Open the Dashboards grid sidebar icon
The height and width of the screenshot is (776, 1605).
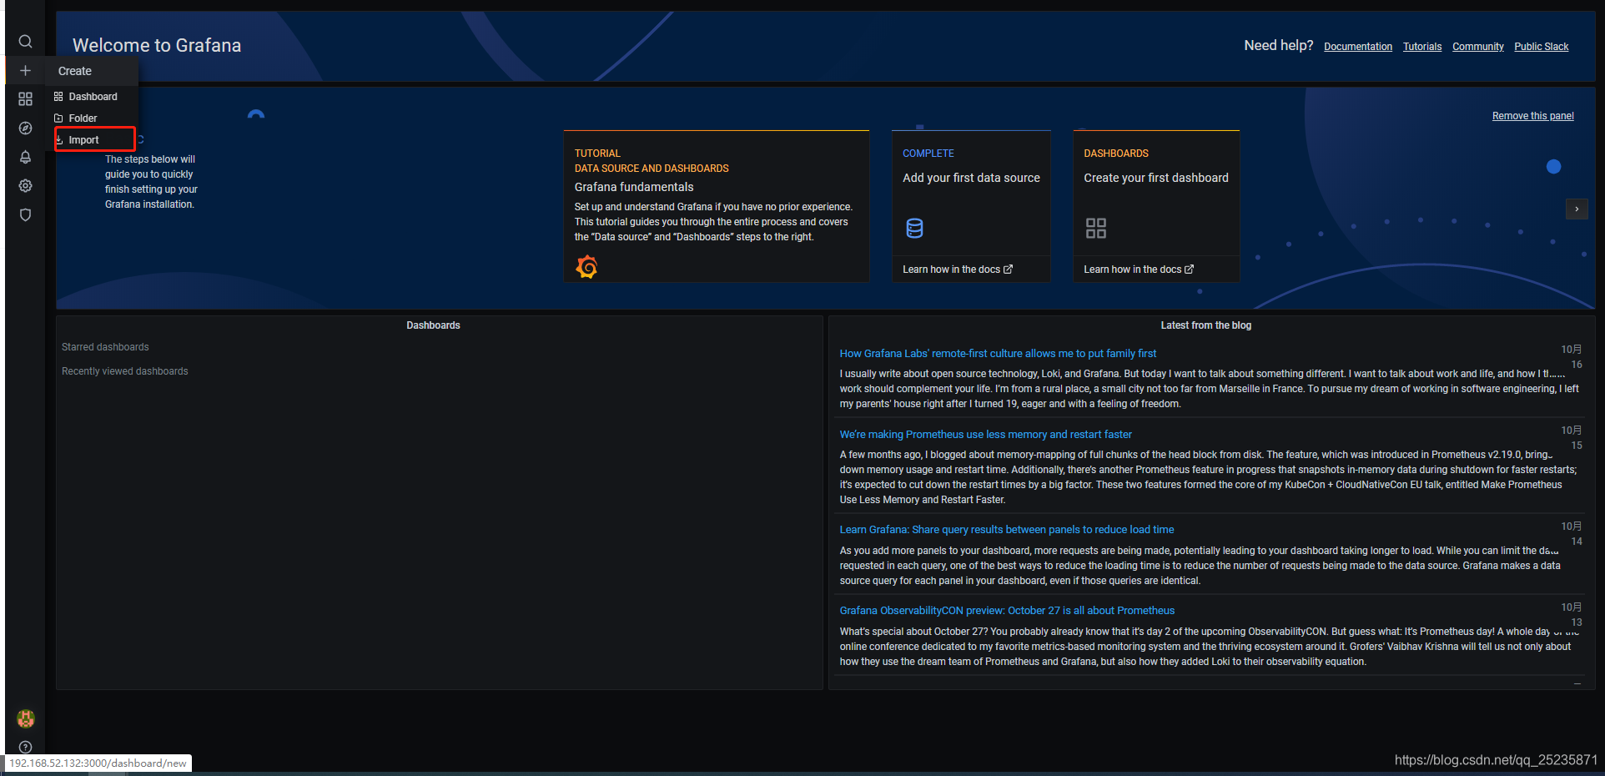point(25,99)
